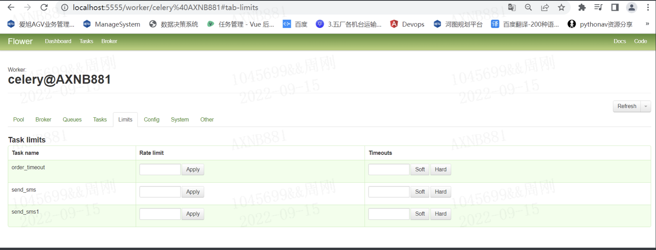Bookmark this page with the star icon
656x250 pixels.
coord(561,7)
